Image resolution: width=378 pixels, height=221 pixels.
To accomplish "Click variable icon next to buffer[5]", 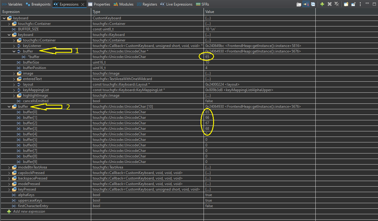I will coord(19,140).
